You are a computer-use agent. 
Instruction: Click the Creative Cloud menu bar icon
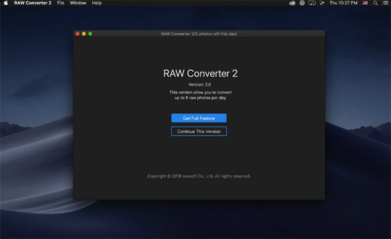(292, 3)
